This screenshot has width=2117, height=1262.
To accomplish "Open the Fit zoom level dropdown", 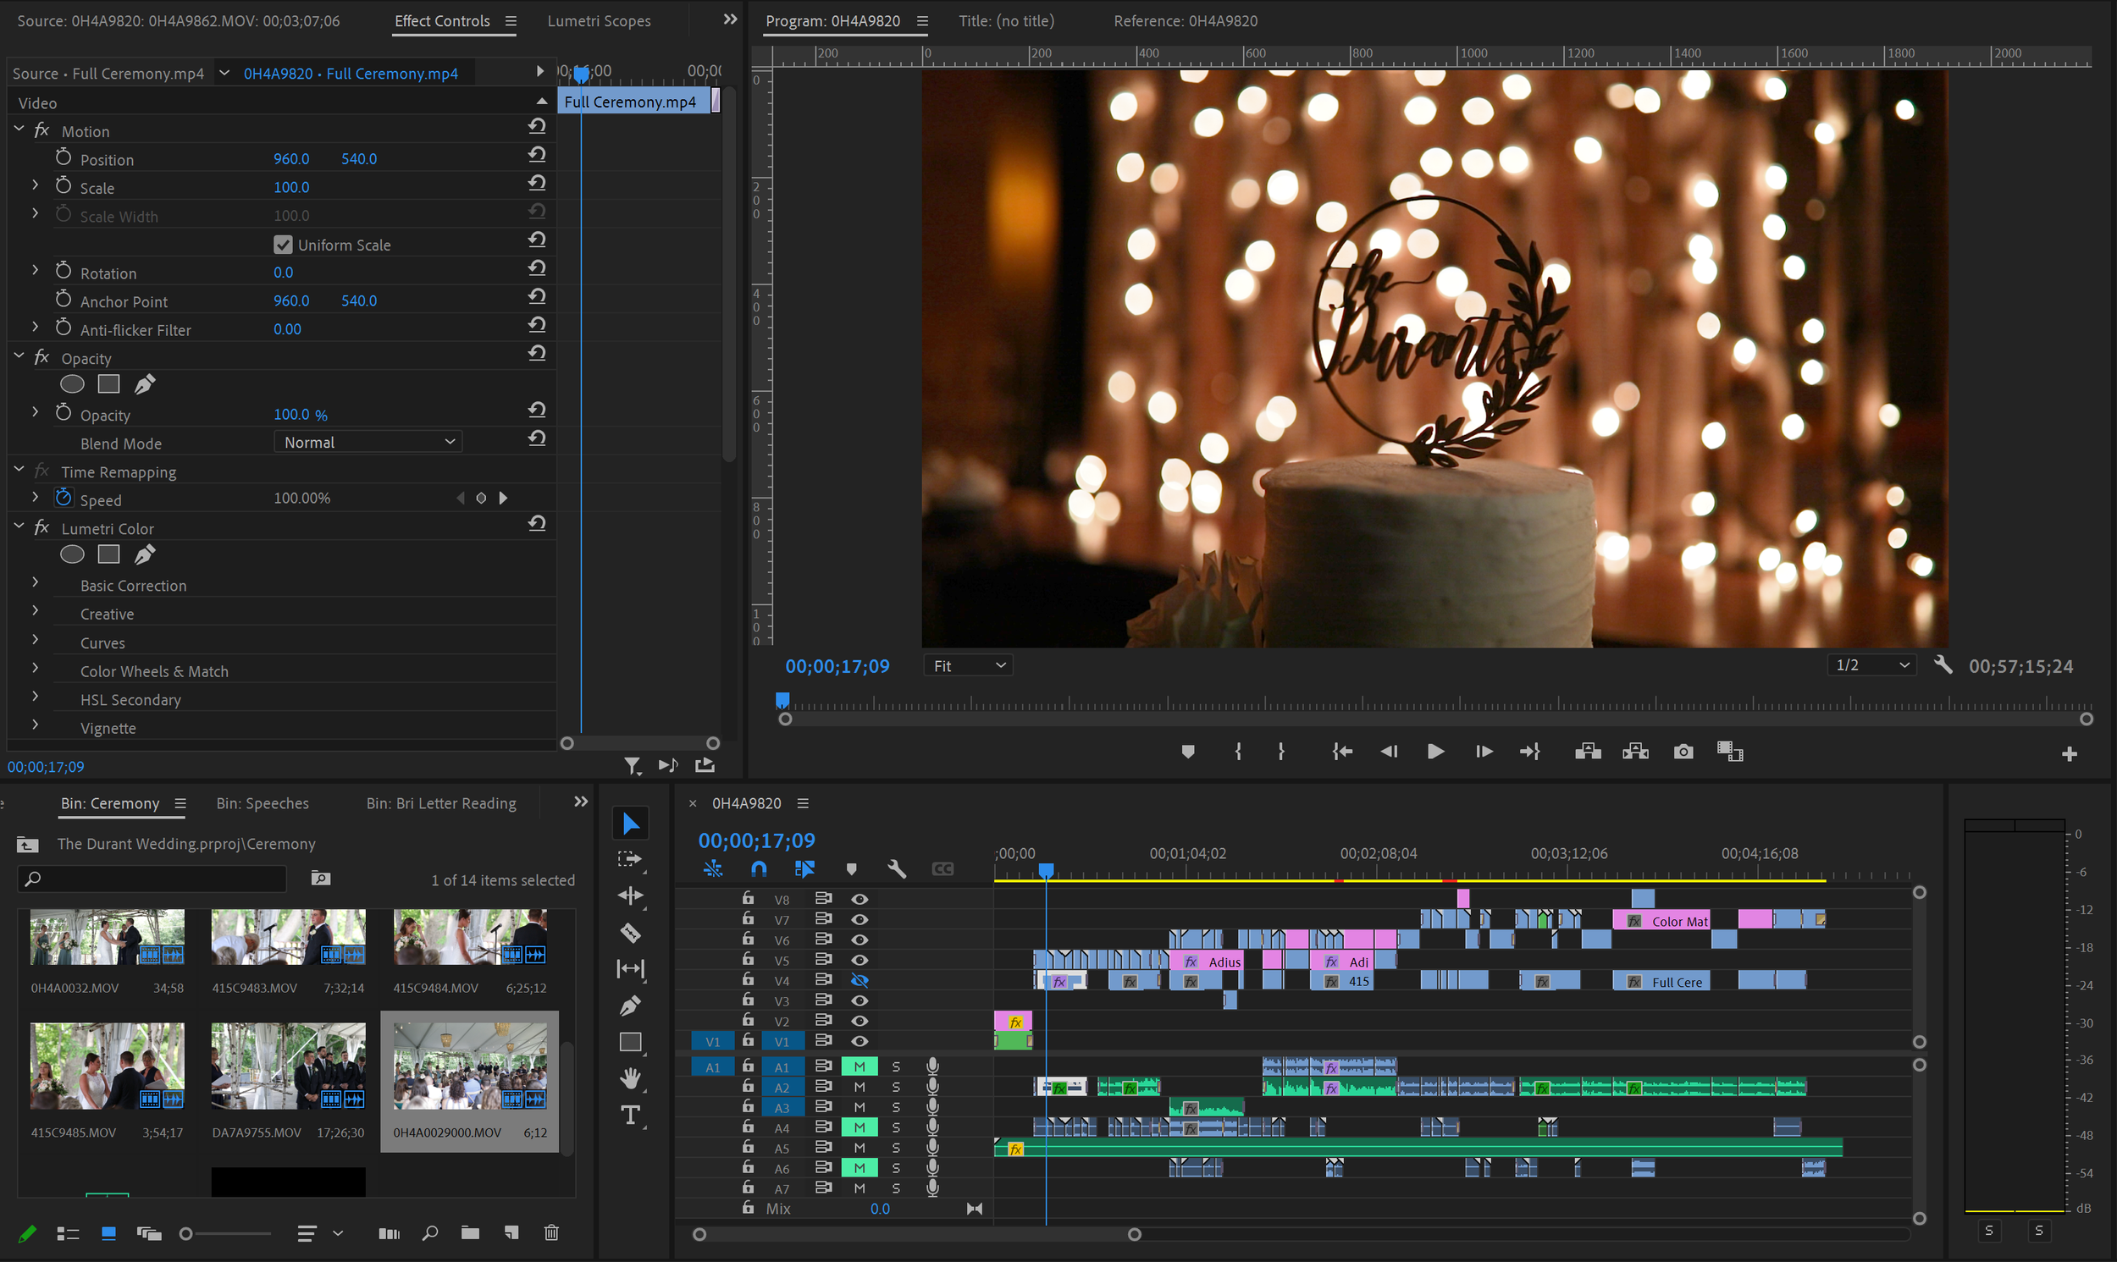I will (x=968, y=666).
